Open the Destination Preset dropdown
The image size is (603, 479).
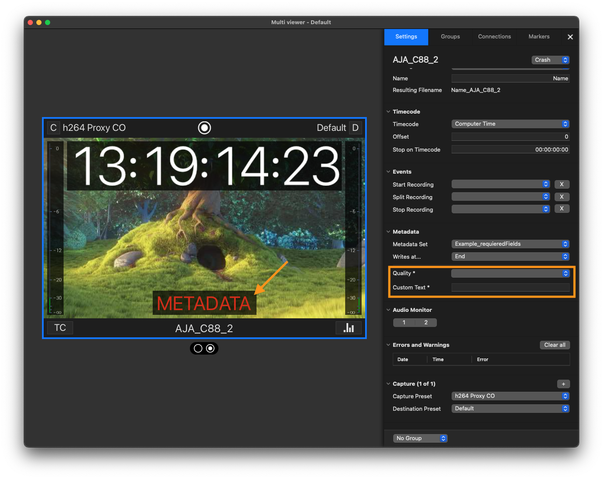click(x=510, y=409)
